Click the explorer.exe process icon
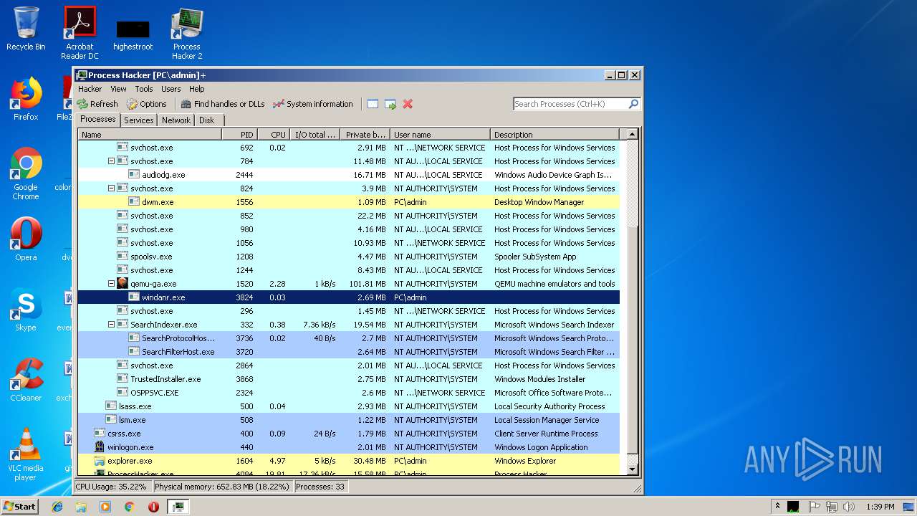 (100, 461)
